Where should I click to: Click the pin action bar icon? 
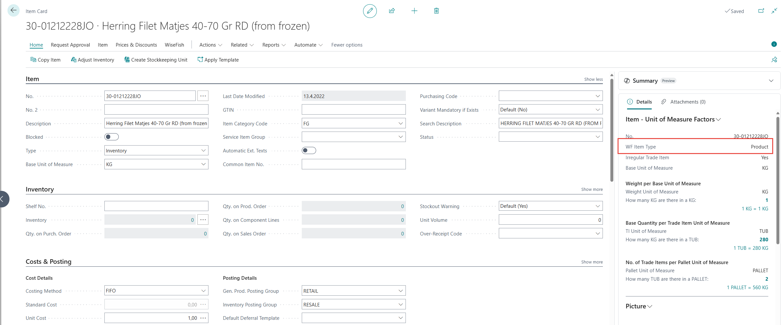click(774, 60)
